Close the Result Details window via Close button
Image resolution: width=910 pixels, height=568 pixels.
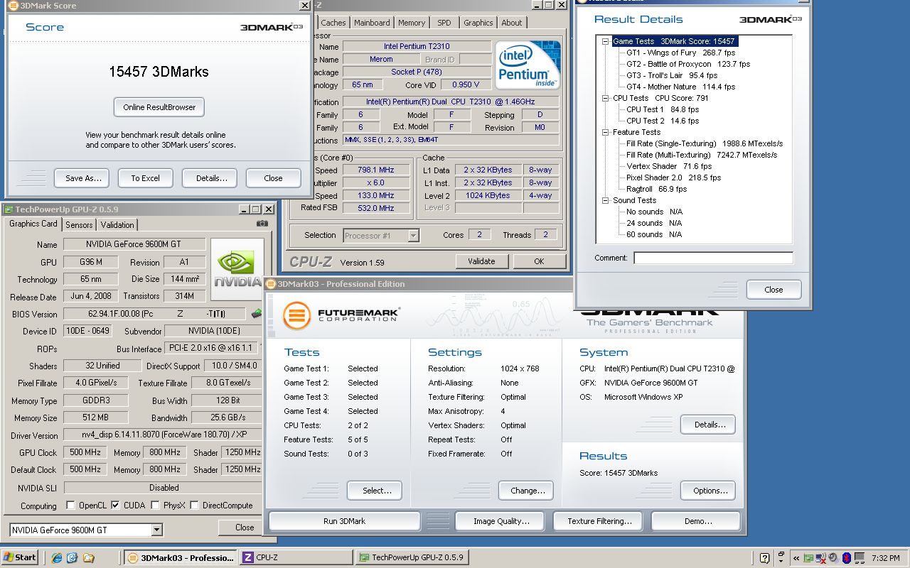[x=773, y=290]
